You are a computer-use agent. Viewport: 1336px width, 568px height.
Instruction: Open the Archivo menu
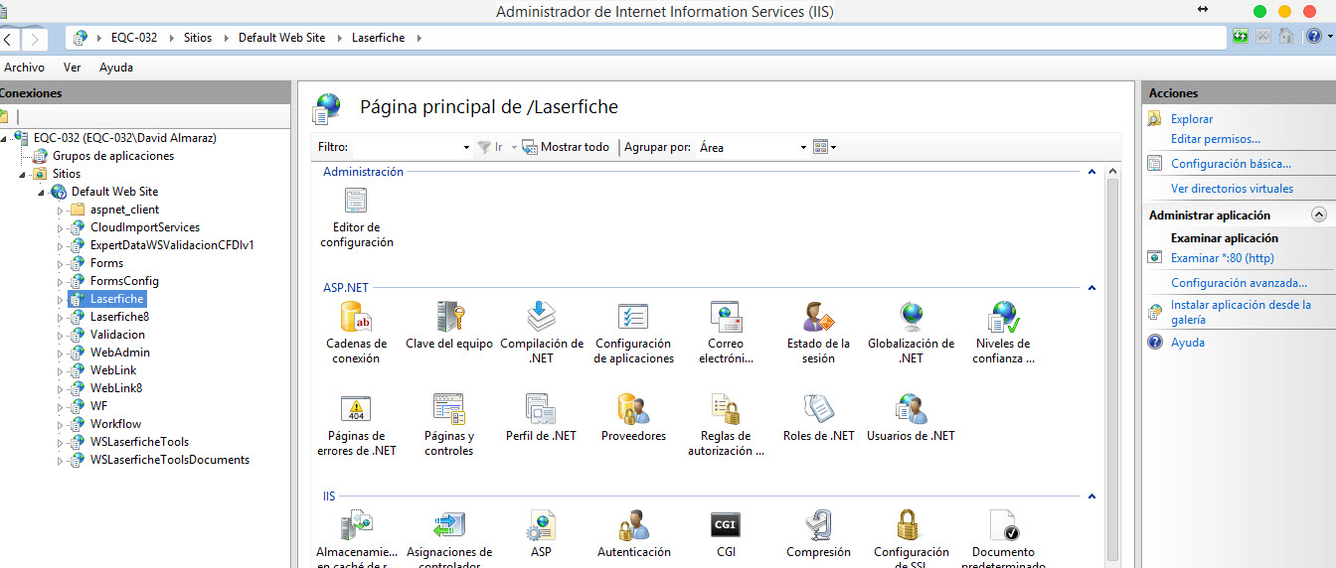(x=23, y=68)
